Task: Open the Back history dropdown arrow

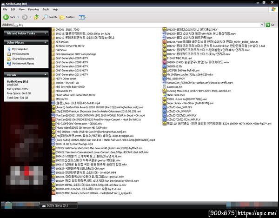Action: coord(18,17)
